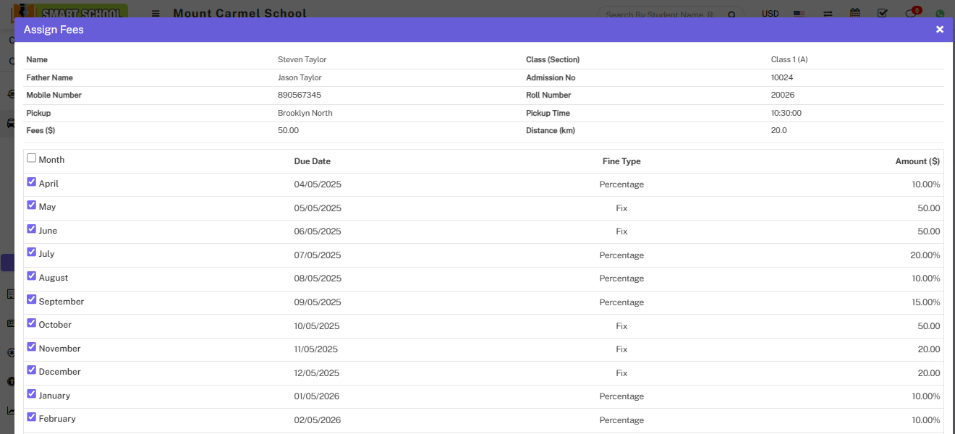Viewport: 955px width, 434px height.
Task: Deselect the September month checkbox
Action: point(31,299)
